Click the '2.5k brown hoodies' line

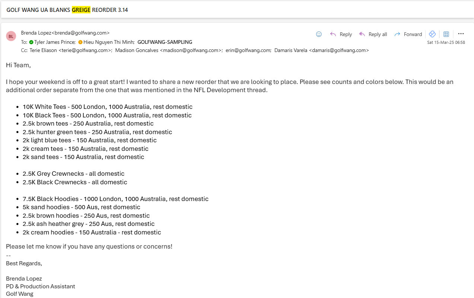pos(86,216)
